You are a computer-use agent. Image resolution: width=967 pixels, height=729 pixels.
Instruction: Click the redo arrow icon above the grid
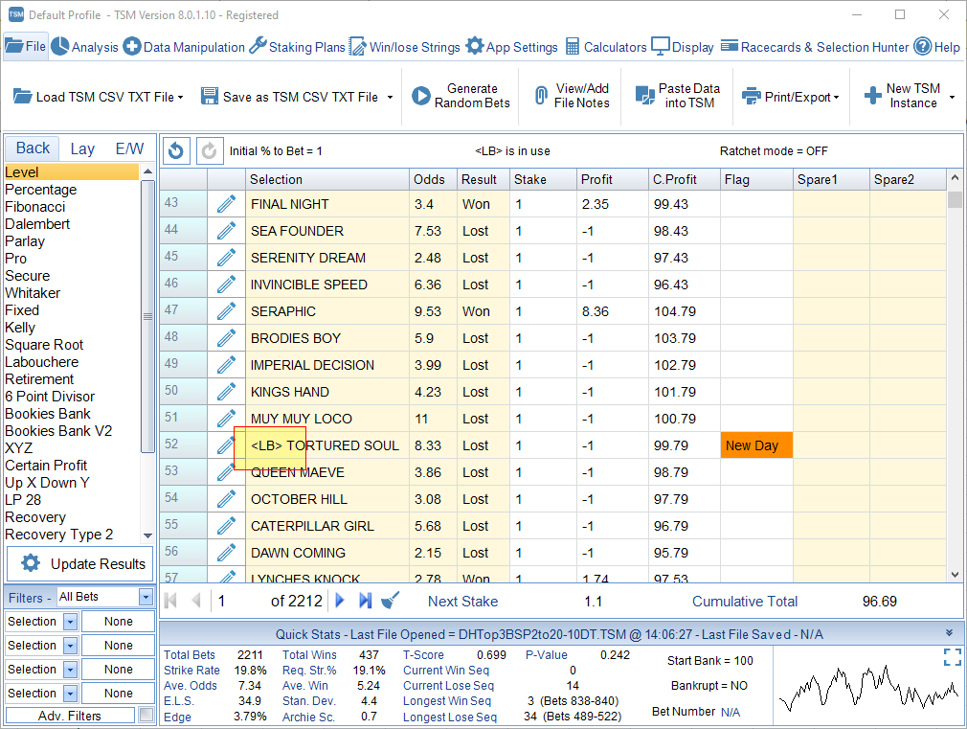pyautogui.click(x=209, y=150)
